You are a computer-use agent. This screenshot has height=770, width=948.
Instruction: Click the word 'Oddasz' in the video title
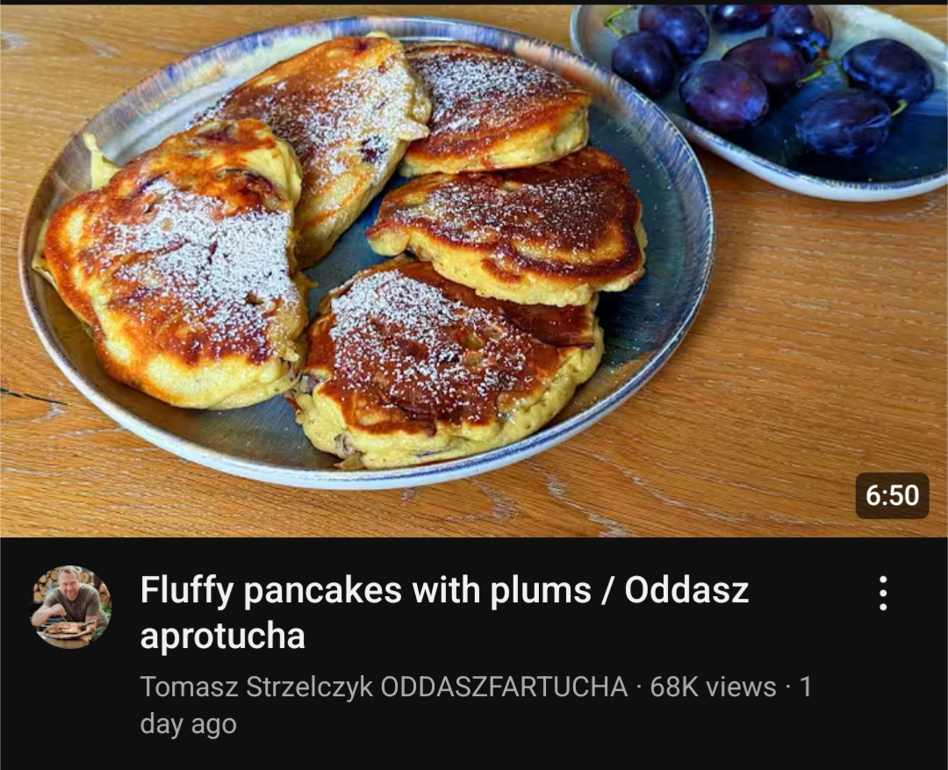[x=686, y=590]
